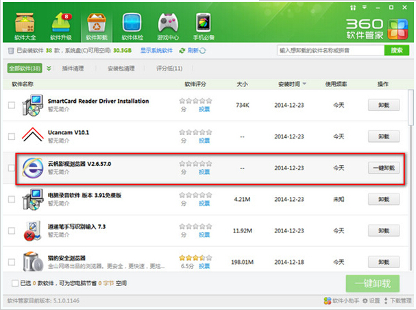416x310 pixels.
Task: Rate 猎豹安全浏览器 using its star rating
Action: (195, 257)
